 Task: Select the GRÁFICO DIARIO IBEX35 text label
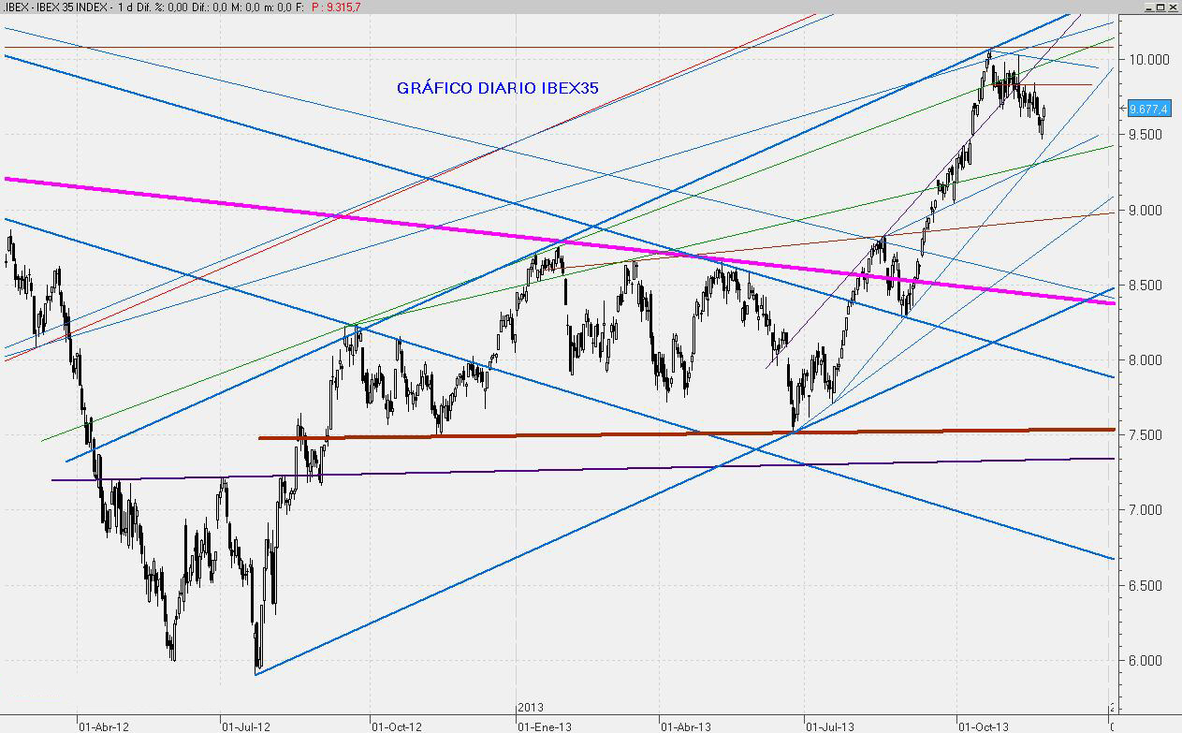tap(498, 88)
